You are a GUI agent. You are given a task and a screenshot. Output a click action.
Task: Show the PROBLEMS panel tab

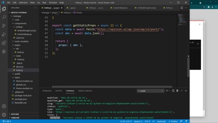(47, 91)
